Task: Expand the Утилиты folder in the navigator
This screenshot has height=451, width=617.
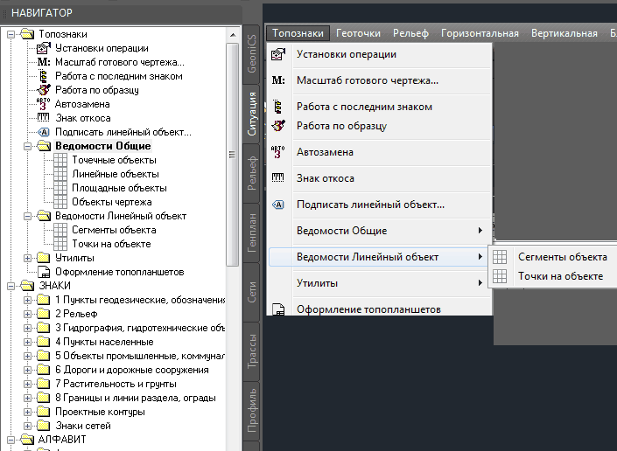Action: click(27, 258)
